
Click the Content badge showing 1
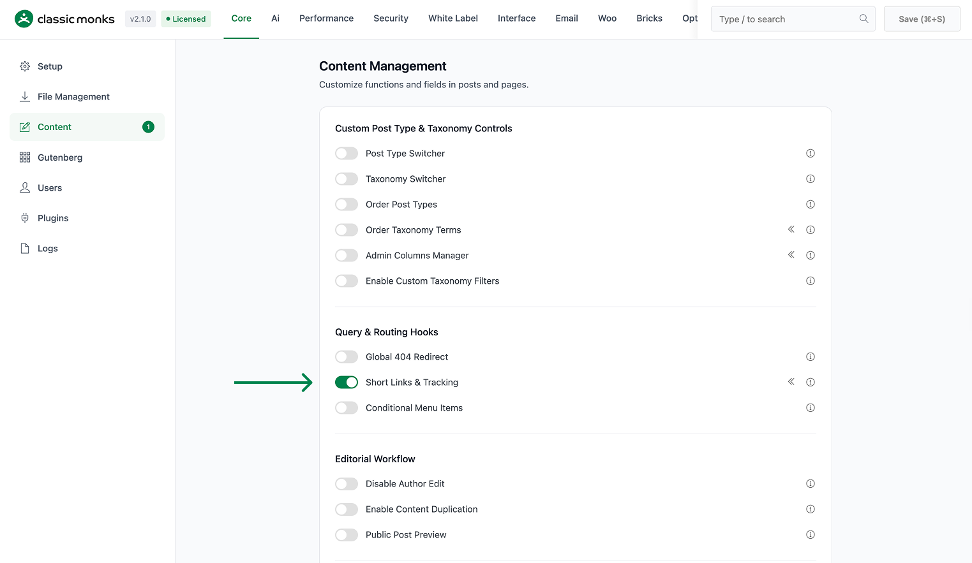(x=148, y=127)
